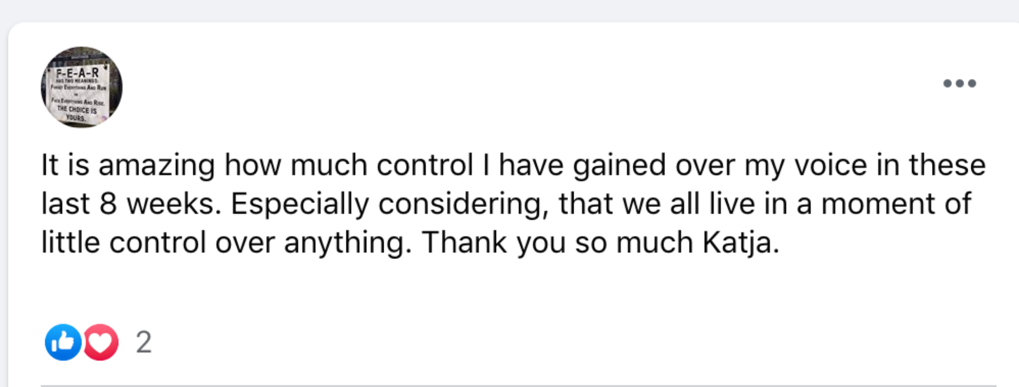Click "THE CHOICE IS YOURS" text in avatar
The height and width of the screenshot is (387, 1019).
click(x=77, y=113)
